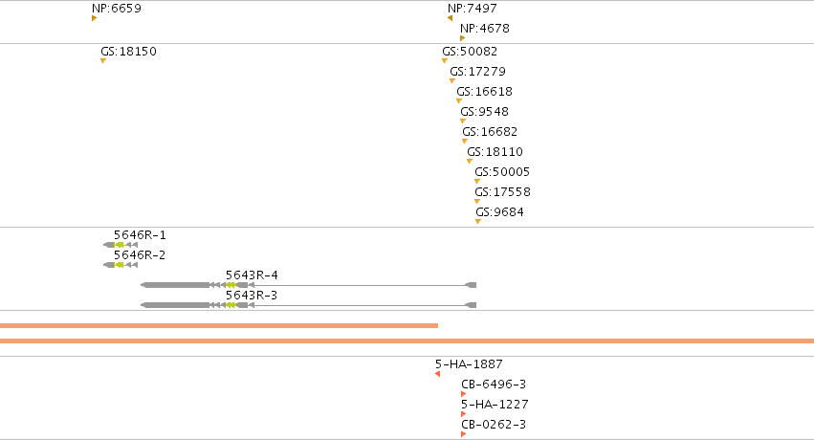Select the GS:9684 triangle marker

click(478, 222)
